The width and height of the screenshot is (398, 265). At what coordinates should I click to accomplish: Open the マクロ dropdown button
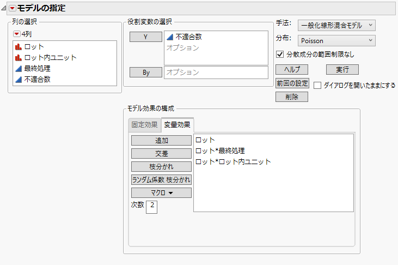161,192
